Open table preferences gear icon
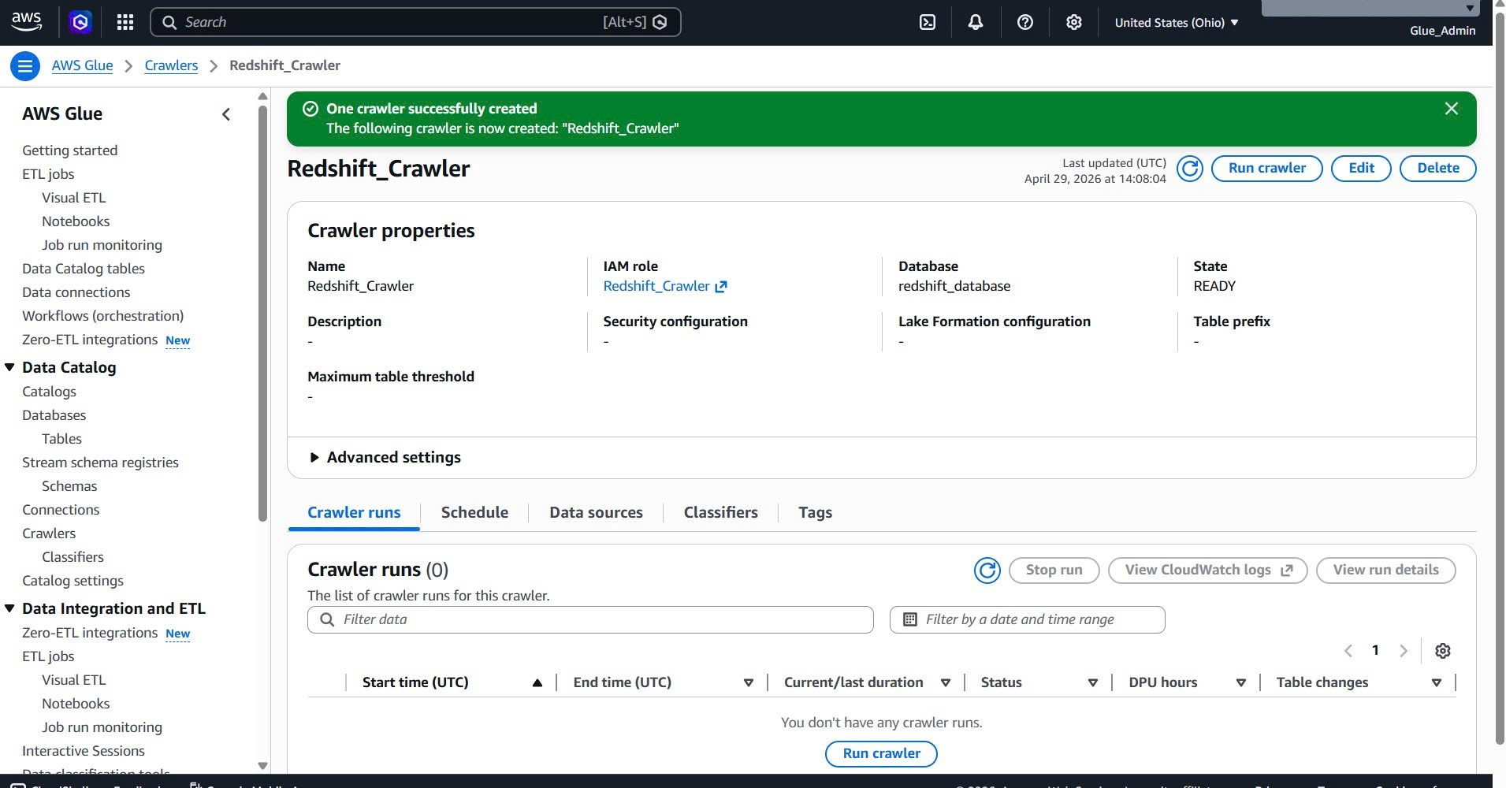The image size is (1506, 788). [x=1442, y=651]
